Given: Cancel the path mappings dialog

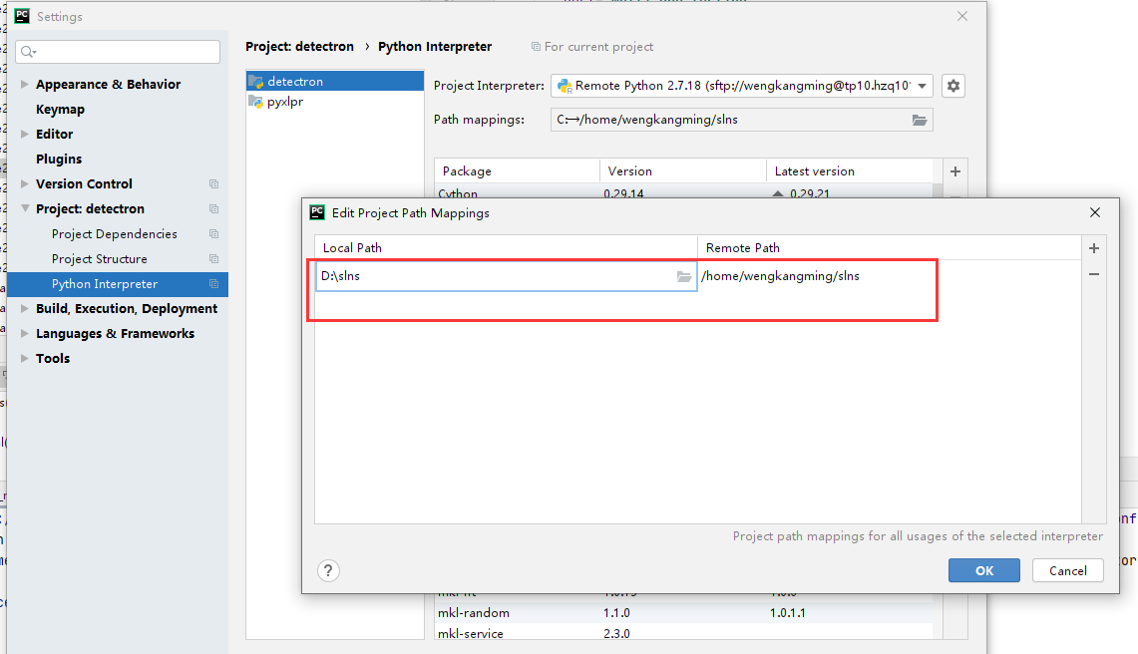Looking at the screenshot, I should pyautogui.click(x=1067, y=570).
